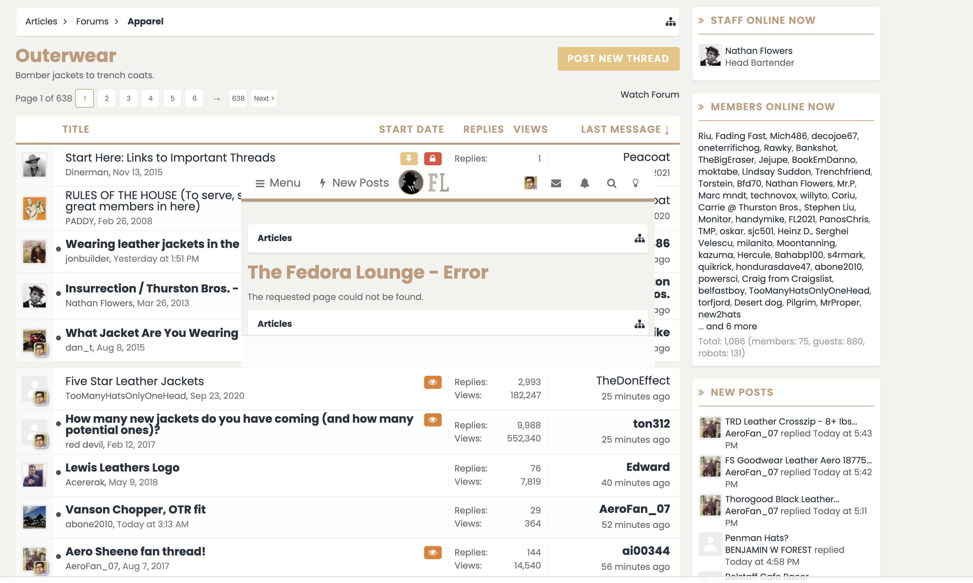
Task: Click the lightbulb style toggle icon
Action: 635,183
